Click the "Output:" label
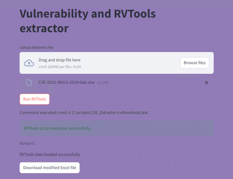The height and width of the screenshot is (179, 233). pyautogui.click(x=28, y=143)
